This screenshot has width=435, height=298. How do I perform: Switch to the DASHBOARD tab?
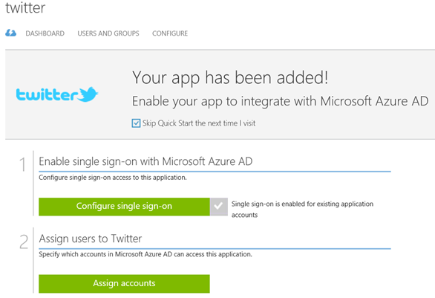(45, 33)
